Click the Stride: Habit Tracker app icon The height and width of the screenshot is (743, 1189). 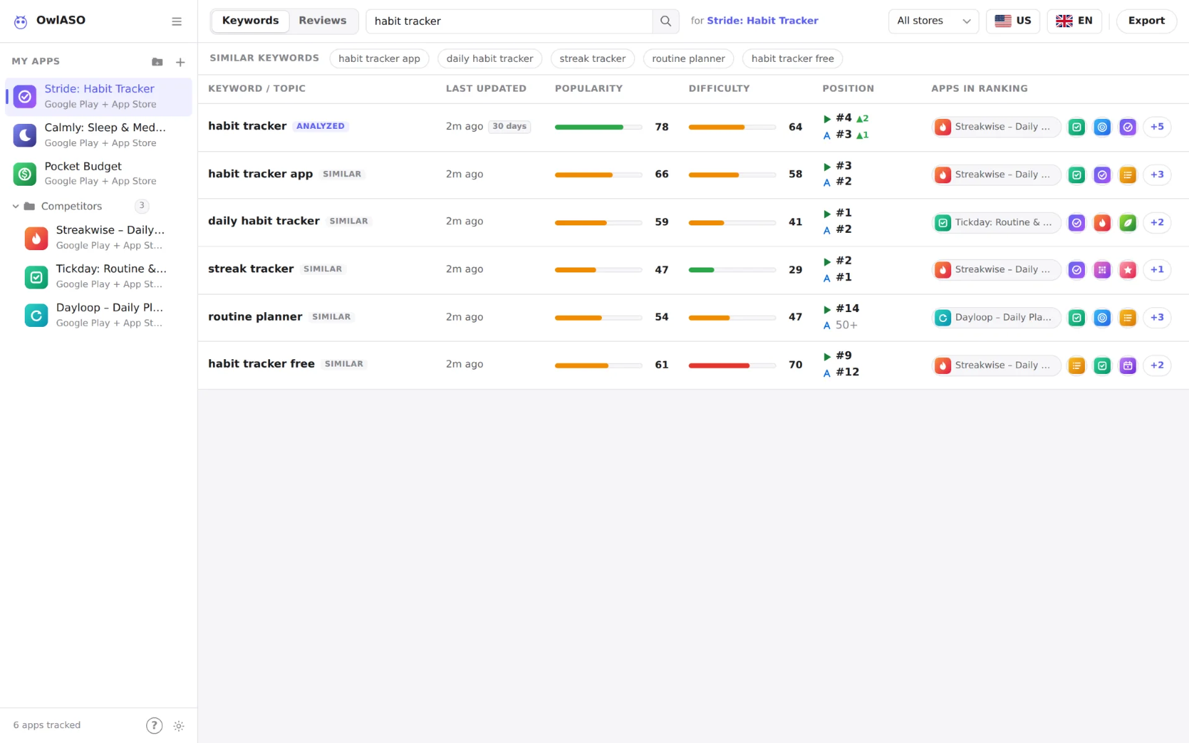[25, 97]
